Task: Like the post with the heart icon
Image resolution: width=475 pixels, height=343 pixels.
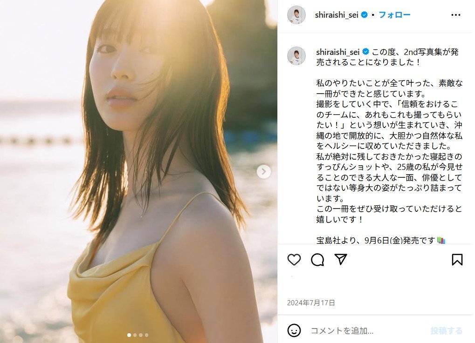Action: tap(294, 260)
